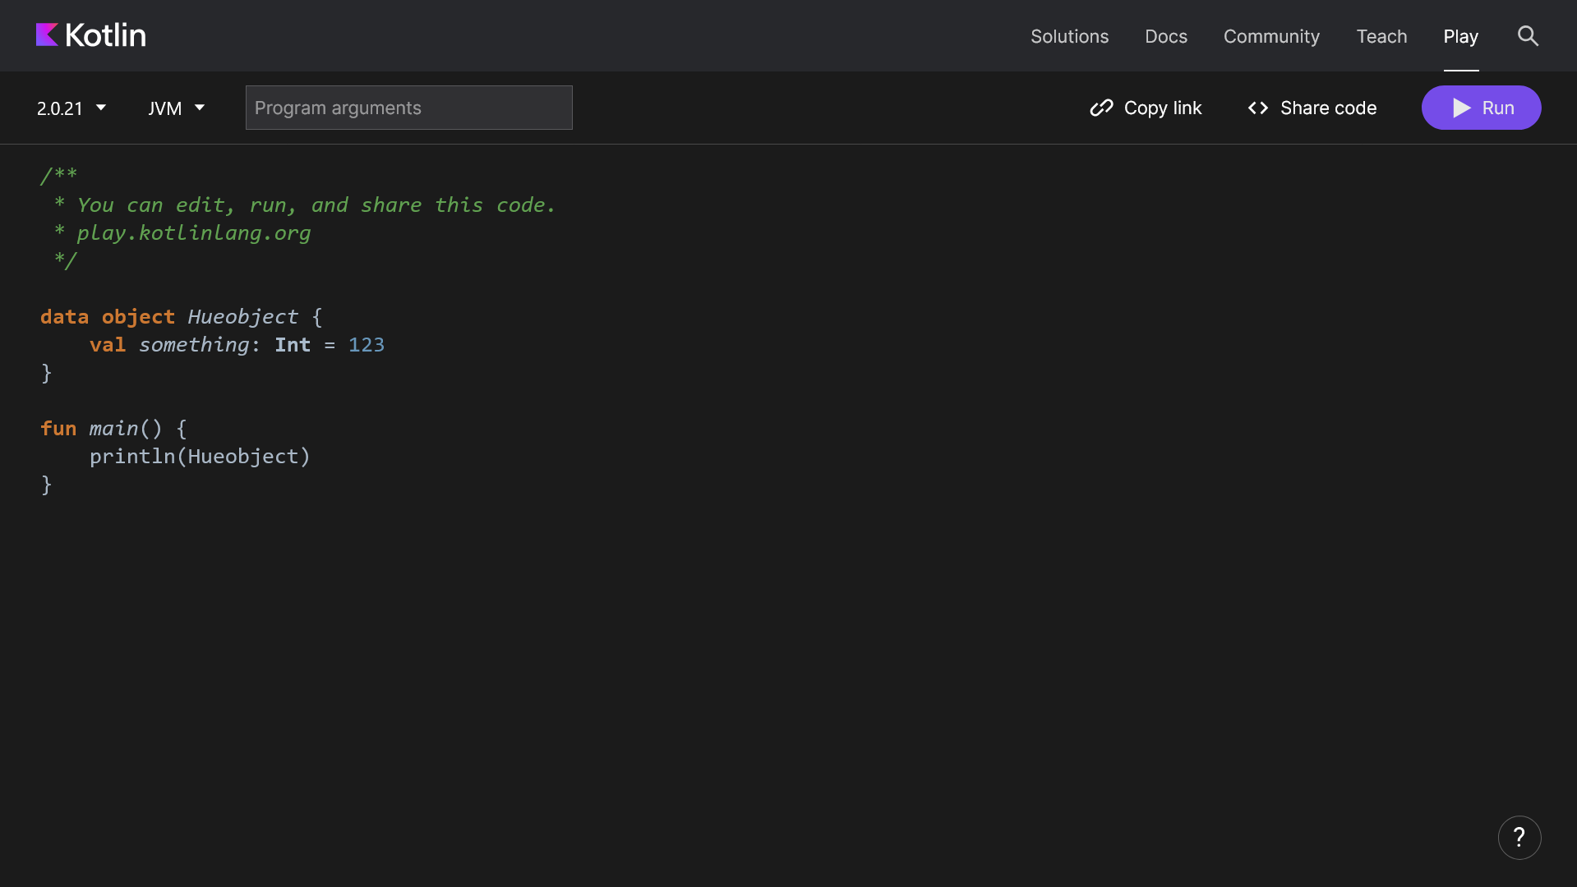Screen dimensions: 1577x887
Task: Click the number 123 in the code
Action: pos(367,344)
